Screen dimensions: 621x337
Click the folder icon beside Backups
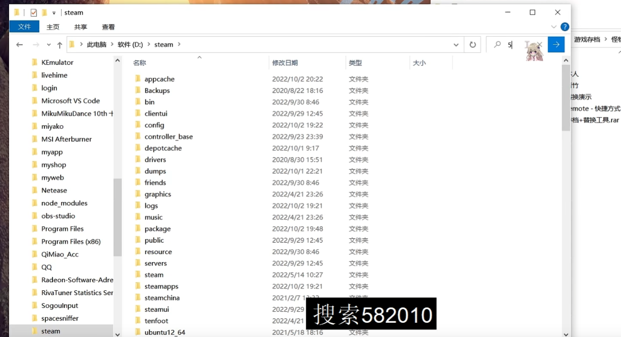point(138,90)
